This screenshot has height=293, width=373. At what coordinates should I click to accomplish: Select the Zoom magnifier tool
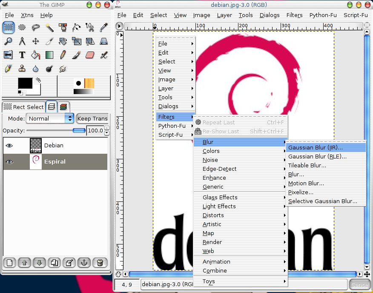9,41
